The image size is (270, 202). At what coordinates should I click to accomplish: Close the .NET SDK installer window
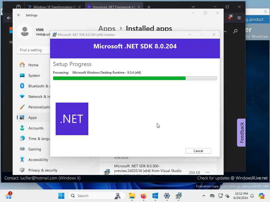coord(214,34)
